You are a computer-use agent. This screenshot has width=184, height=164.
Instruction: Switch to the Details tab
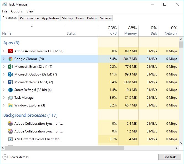click(92, 18)
